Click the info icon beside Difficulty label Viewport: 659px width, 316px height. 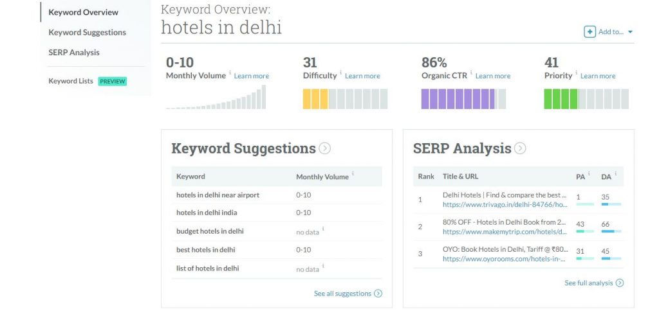click(x=341, y=73)
